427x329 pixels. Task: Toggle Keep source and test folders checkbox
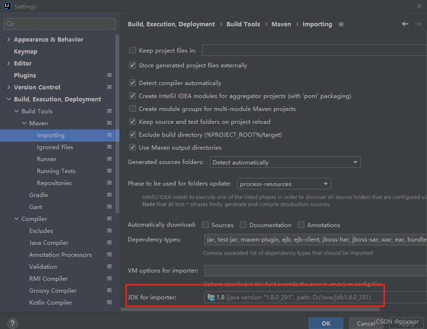click(133, 121)
